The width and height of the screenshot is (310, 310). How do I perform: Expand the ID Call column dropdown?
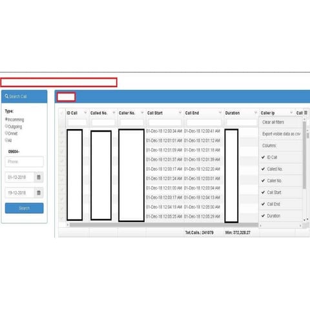point(85,112)
